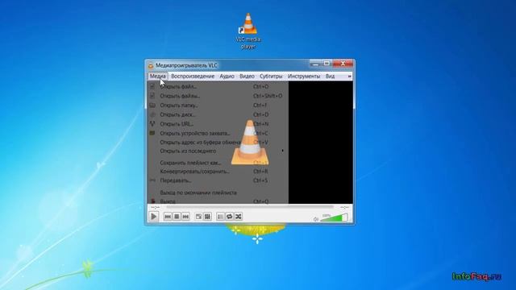This screenshot has width=516, height=290.
Task: Adjust the green volume slider
Action: pyautogui.click(x=334, y=217)
